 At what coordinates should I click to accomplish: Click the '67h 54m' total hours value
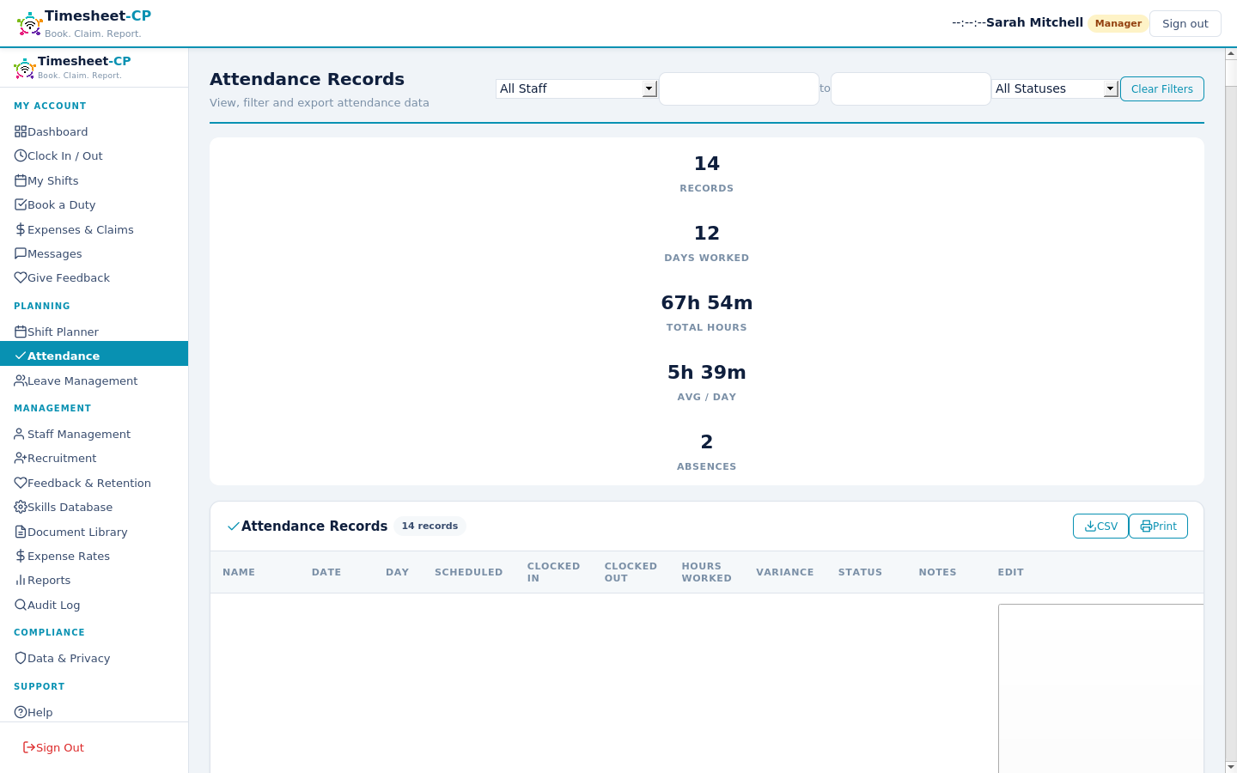tap(707, 302)
